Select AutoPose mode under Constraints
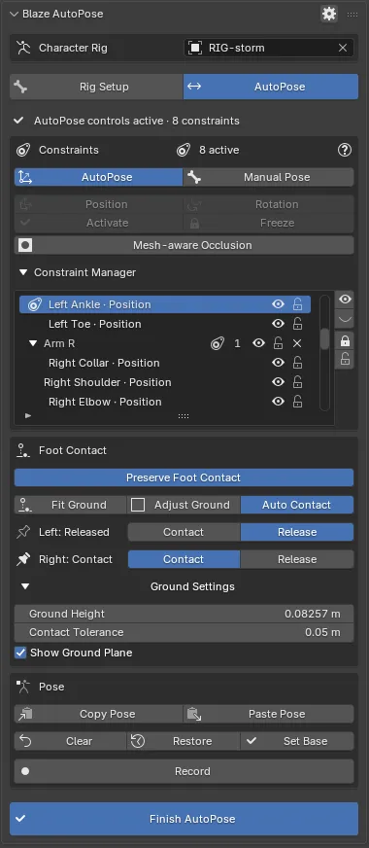The image size is (369, 848). click(x=98, y=177)
